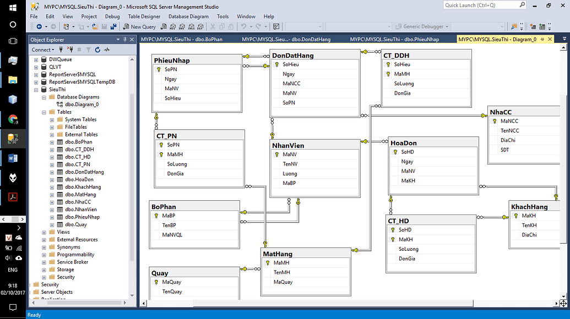Click the Activity Monitor icon in Object Explorer toolbar
The image size is (570, 319).
pyautogui.click(x=107, y=50)
